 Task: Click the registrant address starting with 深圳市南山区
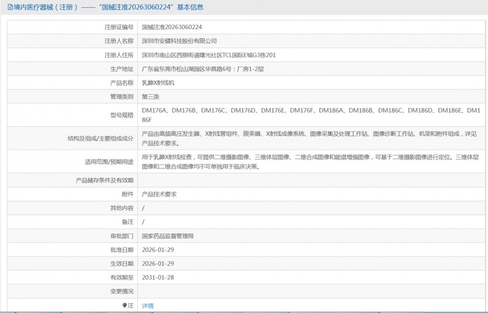pyautogui.click(x=209, y=55)
